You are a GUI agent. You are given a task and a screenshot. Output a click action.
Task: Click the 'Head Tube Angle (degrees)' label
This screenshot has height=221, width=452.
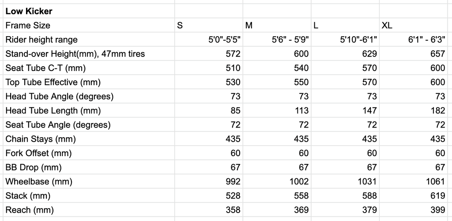coord(60,96)
